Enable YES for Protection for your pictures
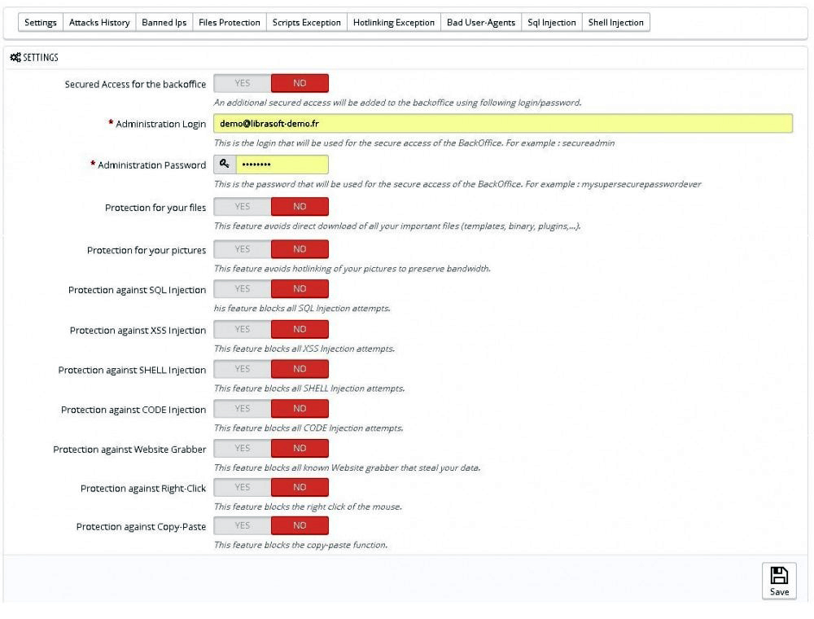Viewport: 814px width, 619px height. click(x=243, y=248)
